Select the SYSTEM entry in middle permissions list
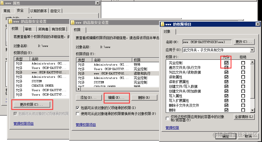 99,82
